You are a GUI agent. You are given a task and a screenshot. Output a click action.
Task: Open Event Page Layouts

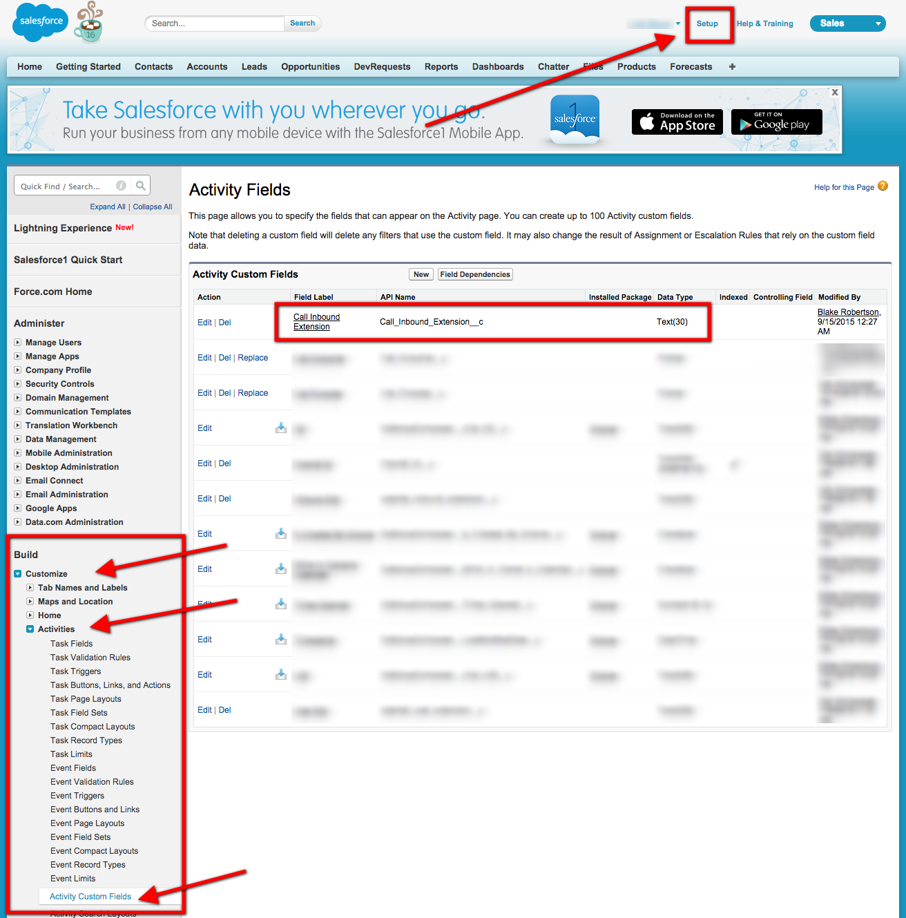click(87, 823)
